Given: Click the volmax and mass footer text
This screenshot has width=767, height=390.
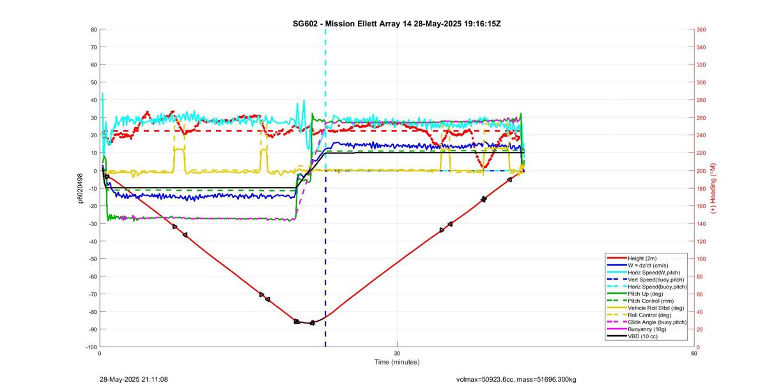Looking at the screenshot, I should coord(516,379).
